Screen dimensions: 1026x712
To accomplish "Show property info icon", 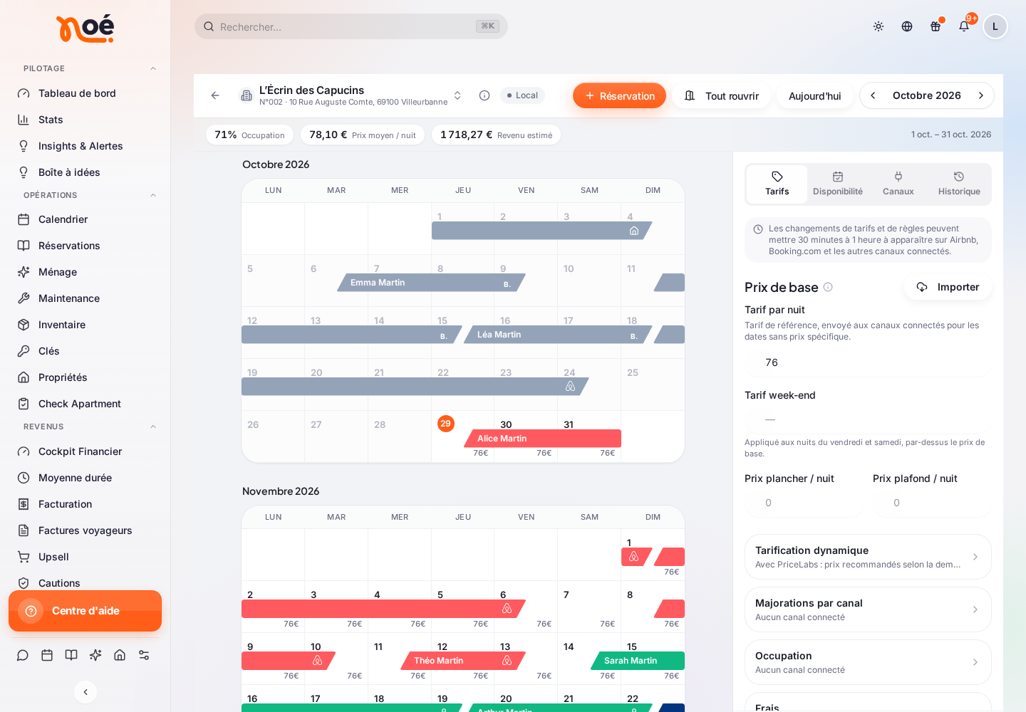I will tap(484, 95).
